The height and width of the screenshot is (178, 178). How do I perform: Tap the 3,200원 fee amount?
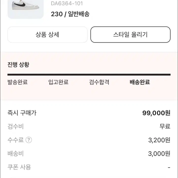pyautogui.click(x=159, y=140)
